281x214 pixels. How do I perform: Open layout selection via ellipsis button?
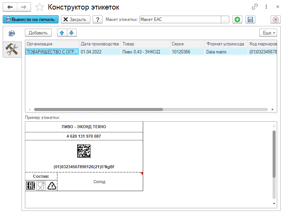[225, 19]
